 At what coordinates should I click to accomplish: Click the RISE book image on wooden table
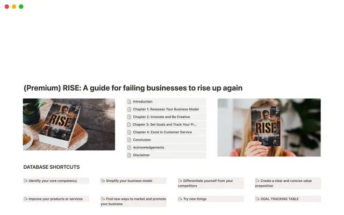(69, 125)
